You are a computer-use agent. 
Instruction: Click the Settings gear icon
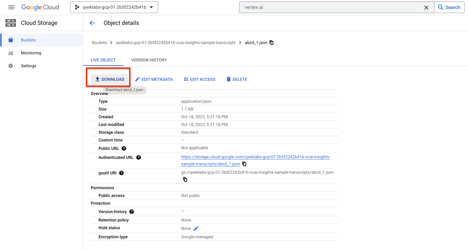coord(11,66)
